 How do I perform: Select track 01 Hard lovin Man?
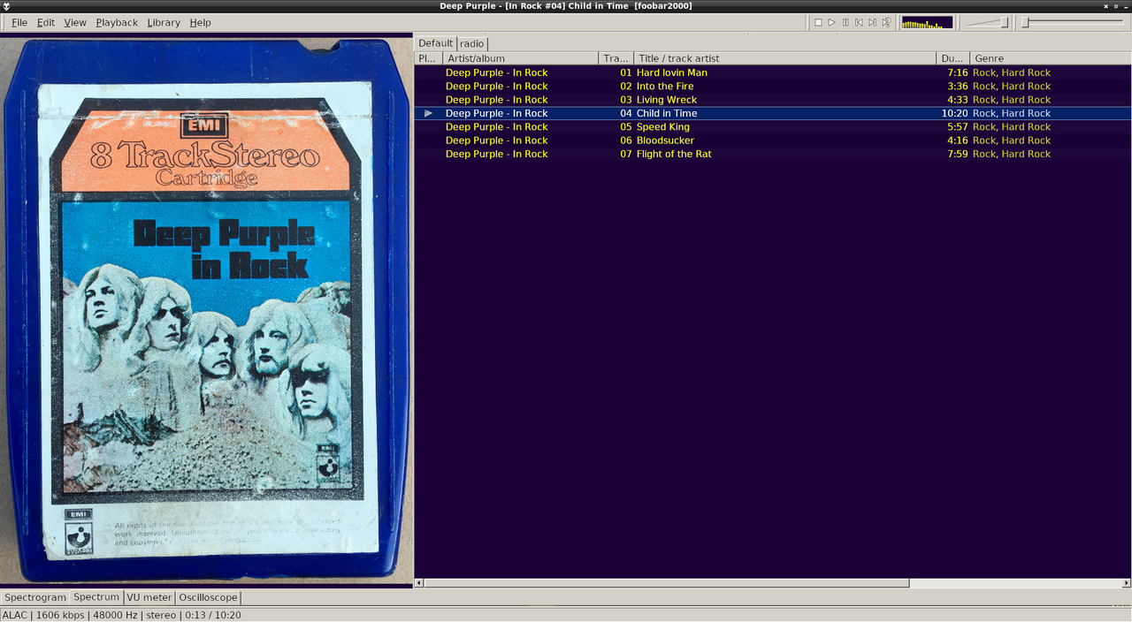[x=773, y=72]
